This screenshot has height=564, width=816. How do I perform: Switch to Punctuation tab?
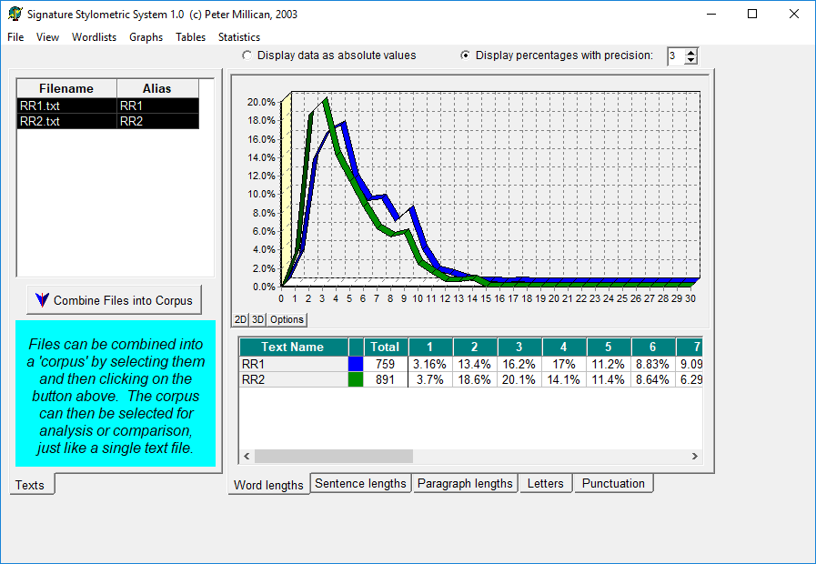613,483
